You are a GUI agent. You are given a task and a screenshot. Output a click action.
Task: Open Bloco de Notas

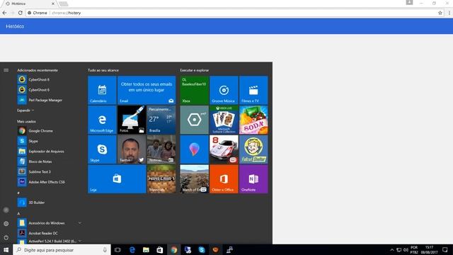point(49,161)
